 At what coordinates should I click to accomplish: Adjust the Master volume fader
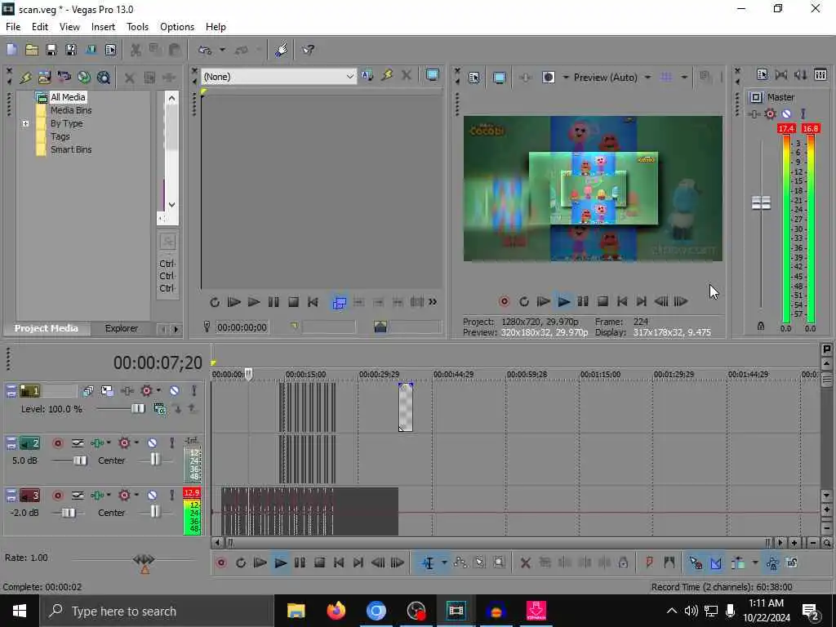point(761,203)
